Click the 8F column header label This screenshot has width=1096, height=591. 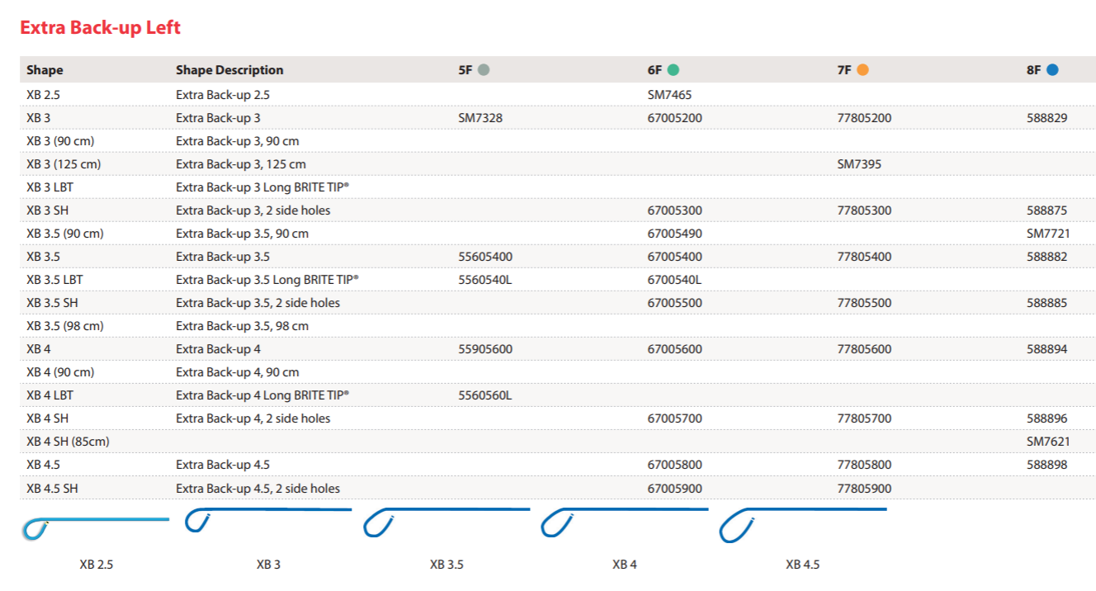(x=1034, y=70)
